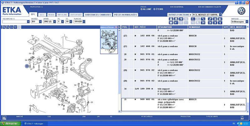The image size is (250, 126).
Task: Open the PIÈCES NORMALISÉES tab
Action: click(x=126, y=15)
